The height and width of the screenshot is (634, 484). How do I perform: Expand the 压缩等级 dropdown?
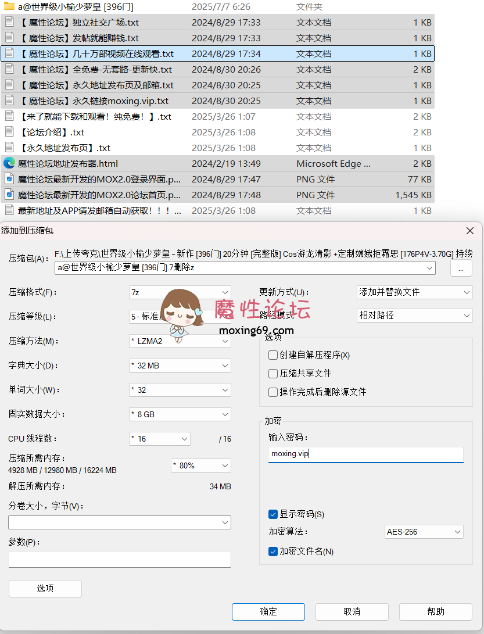(x=180, y=317)
